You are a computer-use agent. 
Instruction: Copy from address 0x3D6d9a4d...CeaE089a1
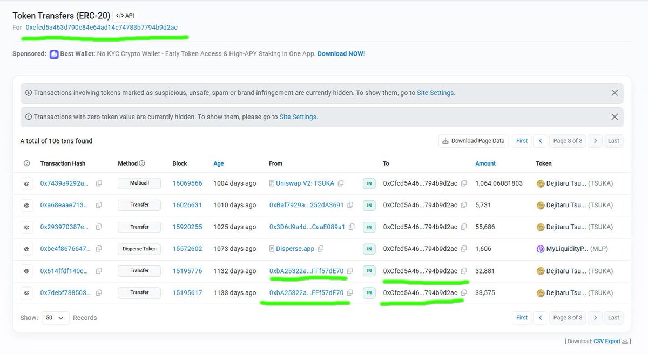pyautogui.click(x=352, y=227)
